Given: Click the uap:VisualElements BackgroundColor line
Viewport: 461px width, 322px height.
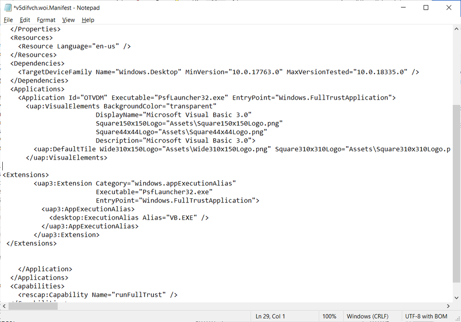Looking at the screenshot, I should tap(121, 106).
